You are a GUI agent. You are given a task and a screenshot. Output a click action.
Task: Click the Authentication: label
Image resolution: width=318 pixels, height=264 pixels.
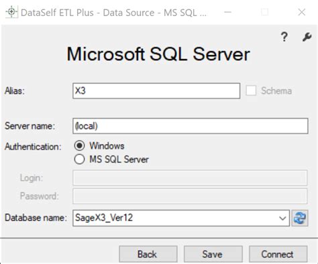click(x=33, y=147)
